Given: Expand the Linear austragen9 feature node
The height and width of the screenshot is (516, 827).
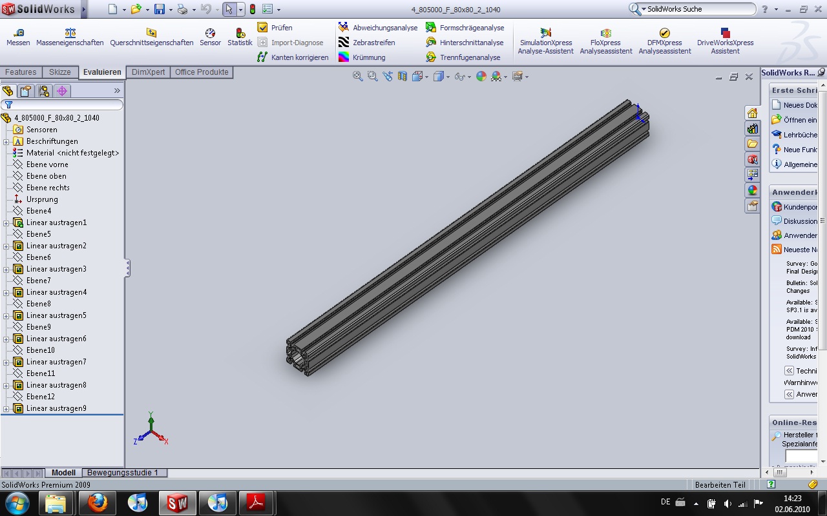Looking at the screenshot, I should click(6, 409).
